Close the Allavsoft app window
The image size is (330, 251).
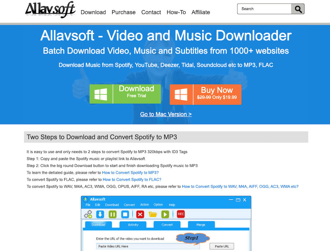pos(245,200)
